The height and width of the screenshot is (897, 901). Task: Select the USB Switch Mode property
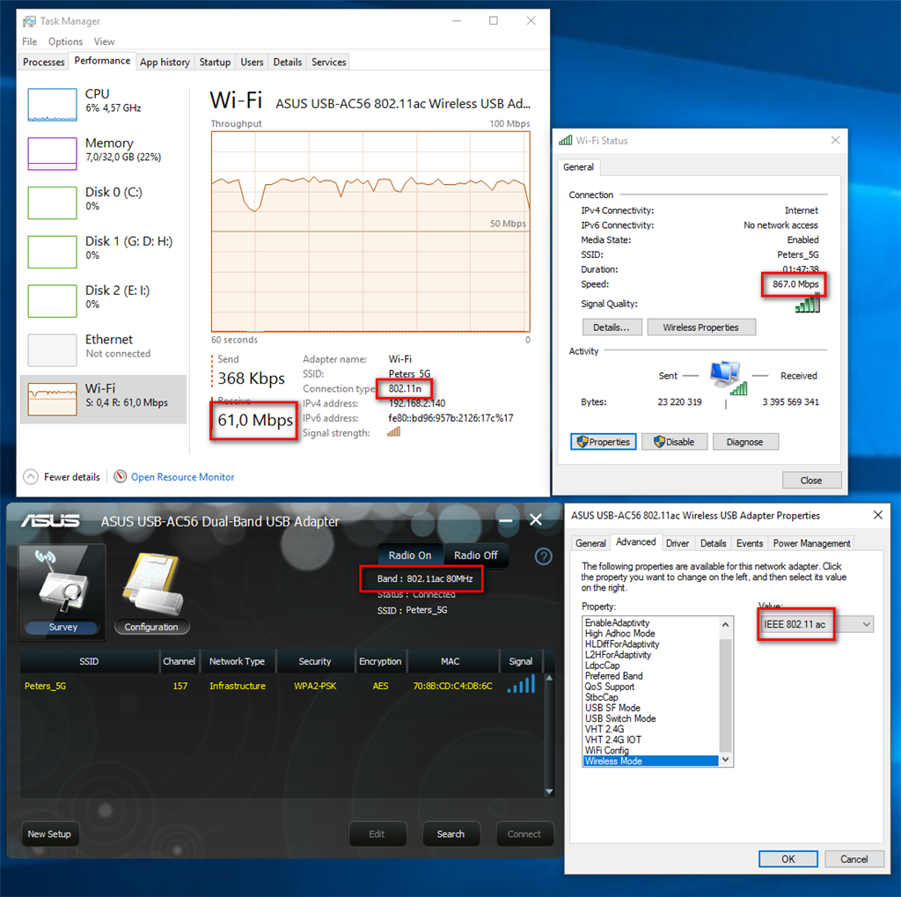tap(650, 719)
